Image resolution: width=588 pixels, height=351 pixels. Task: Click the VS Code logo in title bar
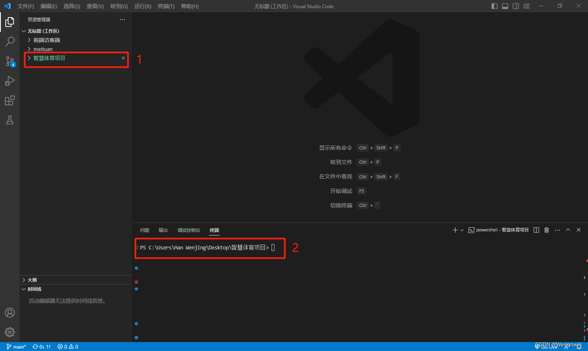click(7, 6)
